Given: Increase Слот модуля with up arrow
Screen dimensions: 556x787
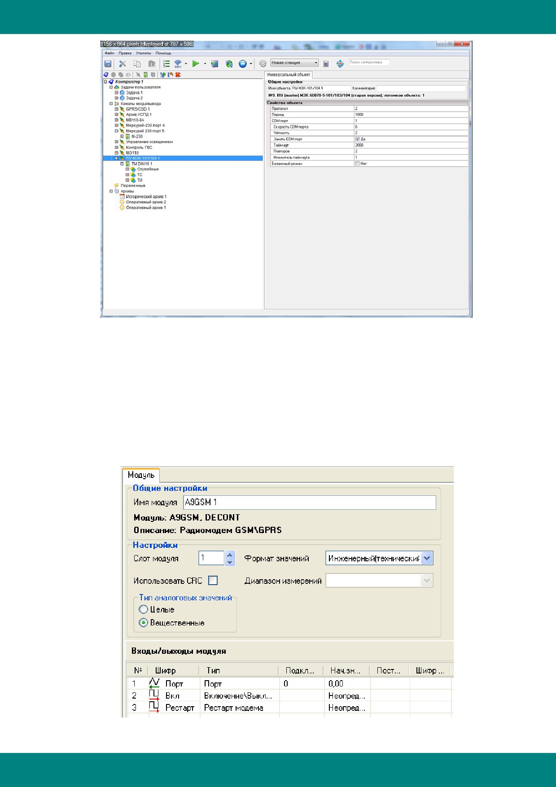Looking at the screenshot, I should click(x=230, y=555).
